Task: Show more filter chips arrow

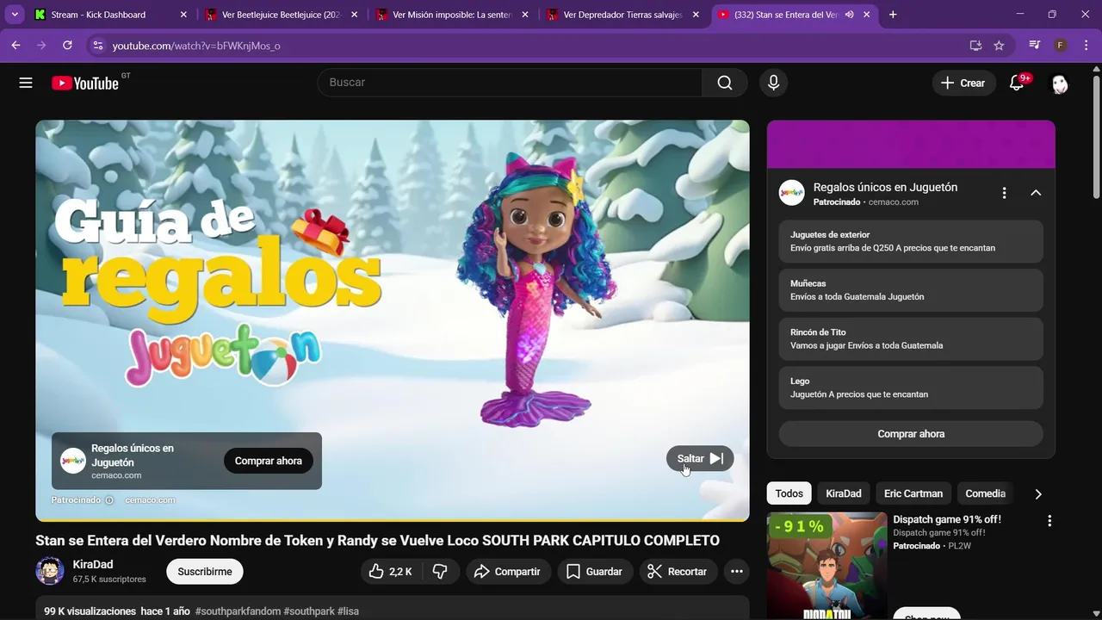Action: pyautogui.click(x=1037, y=494)
